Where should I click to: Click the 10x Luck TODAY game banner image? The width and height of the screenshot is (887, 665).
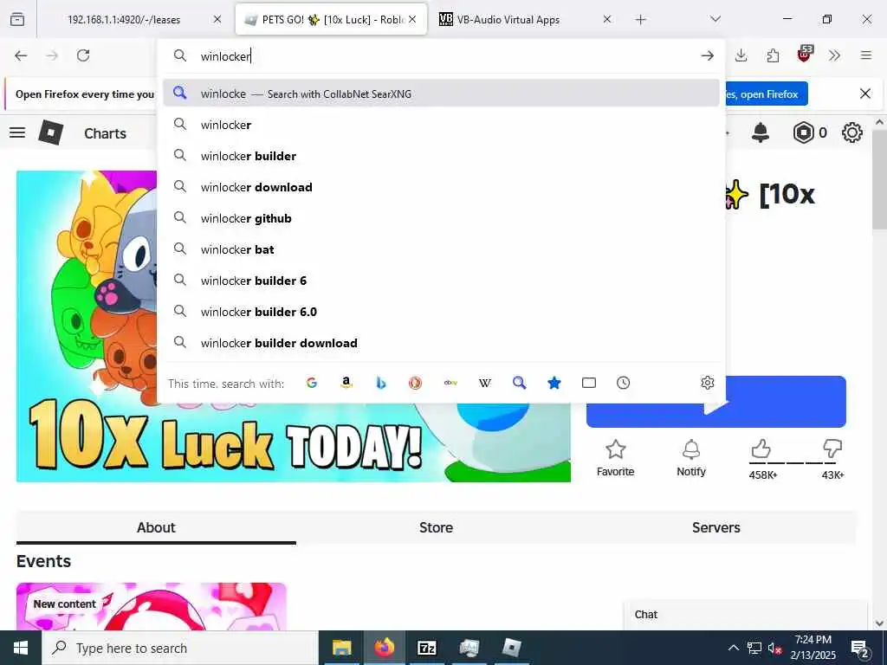294,441
